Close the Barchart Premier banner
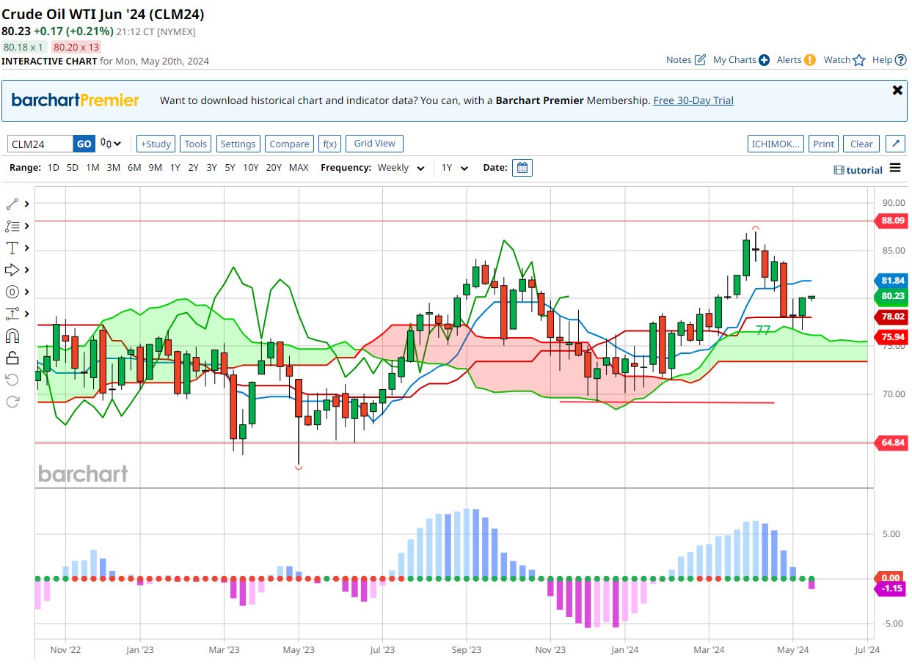This screenshot has height=672, width=912. 897,90
